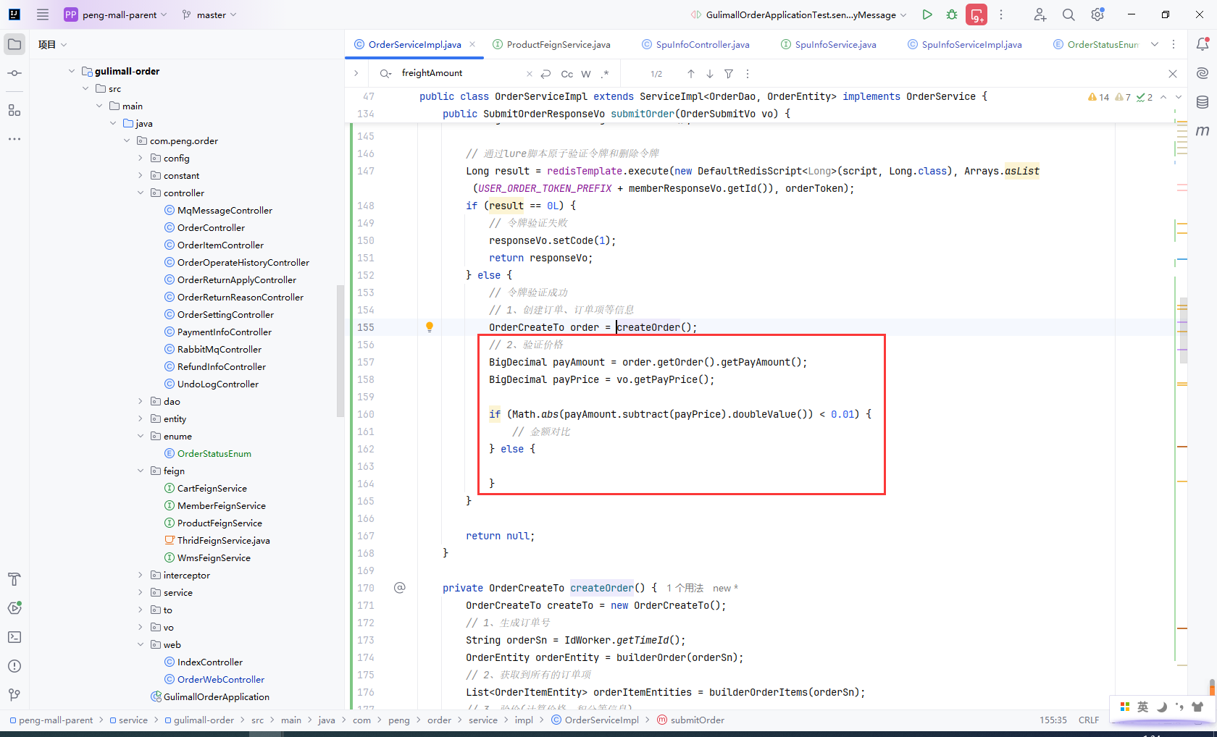
Task: Close the find bar
Action: pyautogui.click(x=1173, y=74)
